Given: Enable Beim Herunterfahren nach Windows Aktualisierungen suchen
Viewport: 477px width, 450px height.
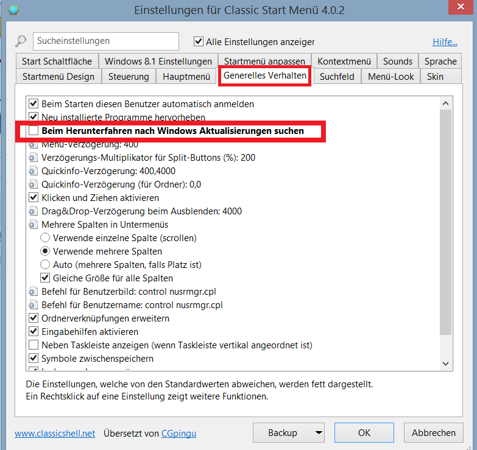Looking at the screenshot, I should (34, 131).
